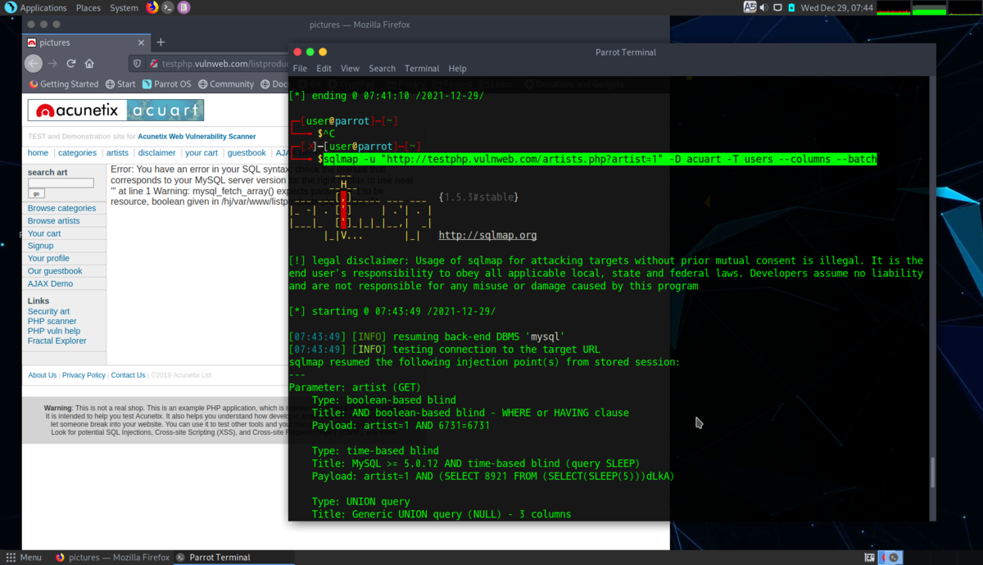
Task: Reload the page in Firefox
Action: [71, 63]
